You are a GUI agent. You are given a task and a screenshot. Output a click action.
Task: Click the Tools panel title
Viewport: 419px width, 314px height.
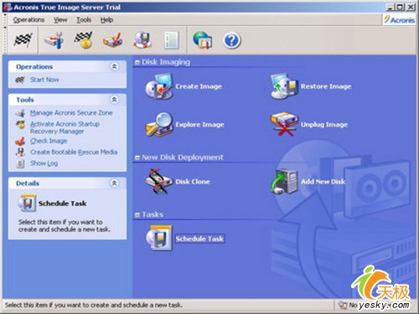point(25,100)
